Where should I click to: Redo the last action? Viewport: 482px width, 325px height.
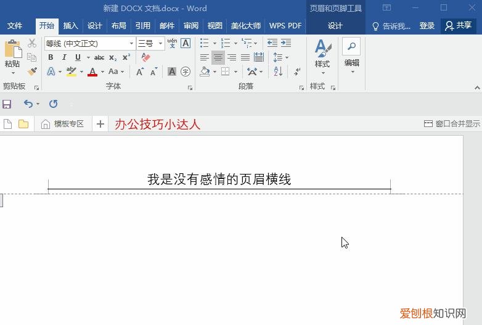tap(53, 104)
